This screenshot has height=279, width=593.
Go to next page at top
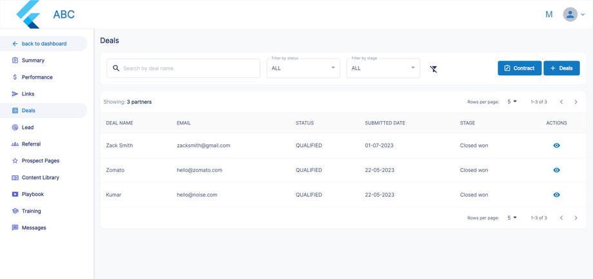(576, 102)
